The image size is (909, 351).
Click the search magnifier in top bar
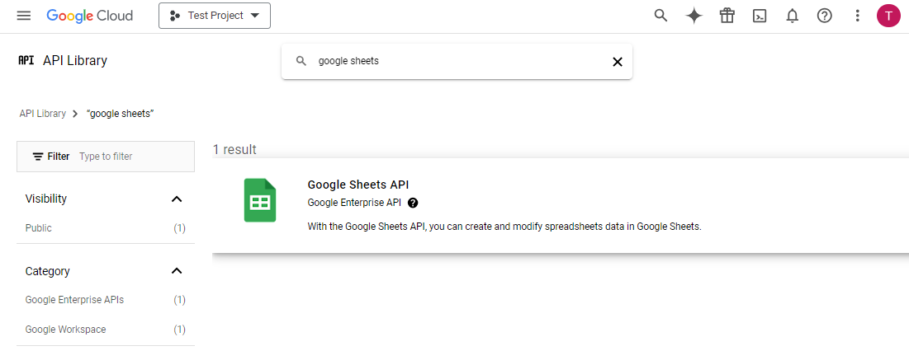660,16
